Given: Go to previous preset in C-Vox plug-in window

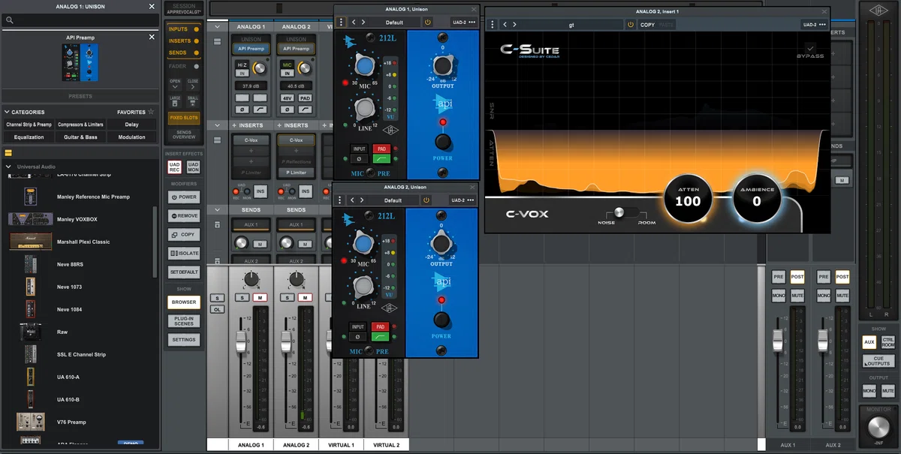Looking at the screenshot, I should point(505,24).
